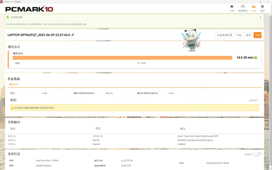The height and width of the screenshot is (170, 272).
Task: Click the scrollbar up arrow
Action: 270,14
